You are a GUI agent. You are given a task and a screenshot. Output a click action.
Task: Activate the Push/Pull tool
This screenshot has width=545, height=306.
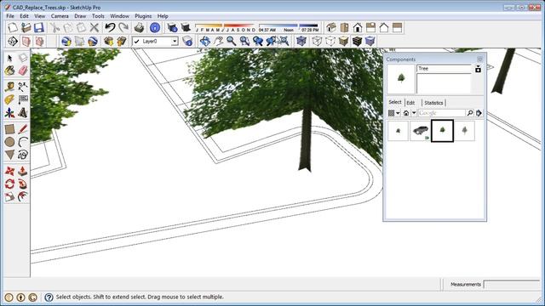[x=23, y=171]
